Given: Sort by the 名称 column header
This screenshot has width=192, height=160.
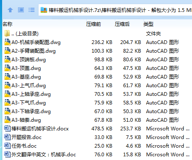Looking at the screenshot, I should [x=7, y=24].
